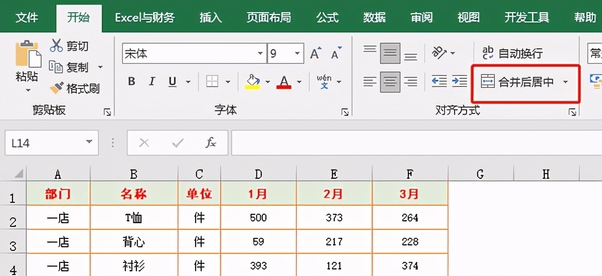Open the font size dropdown showing 9

298,54
